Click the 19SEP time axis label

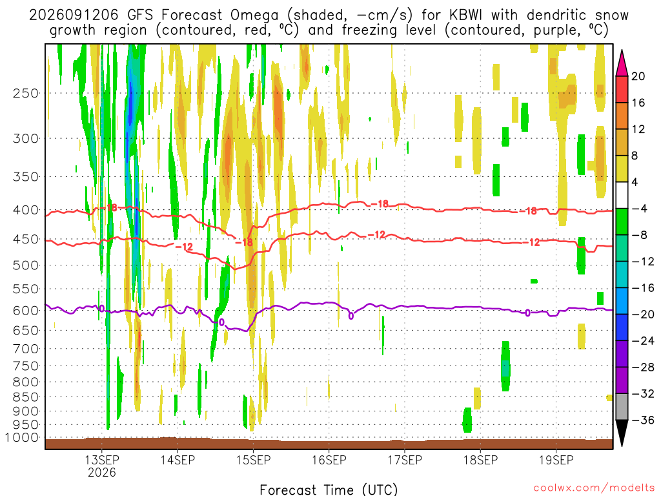(556, 460)
